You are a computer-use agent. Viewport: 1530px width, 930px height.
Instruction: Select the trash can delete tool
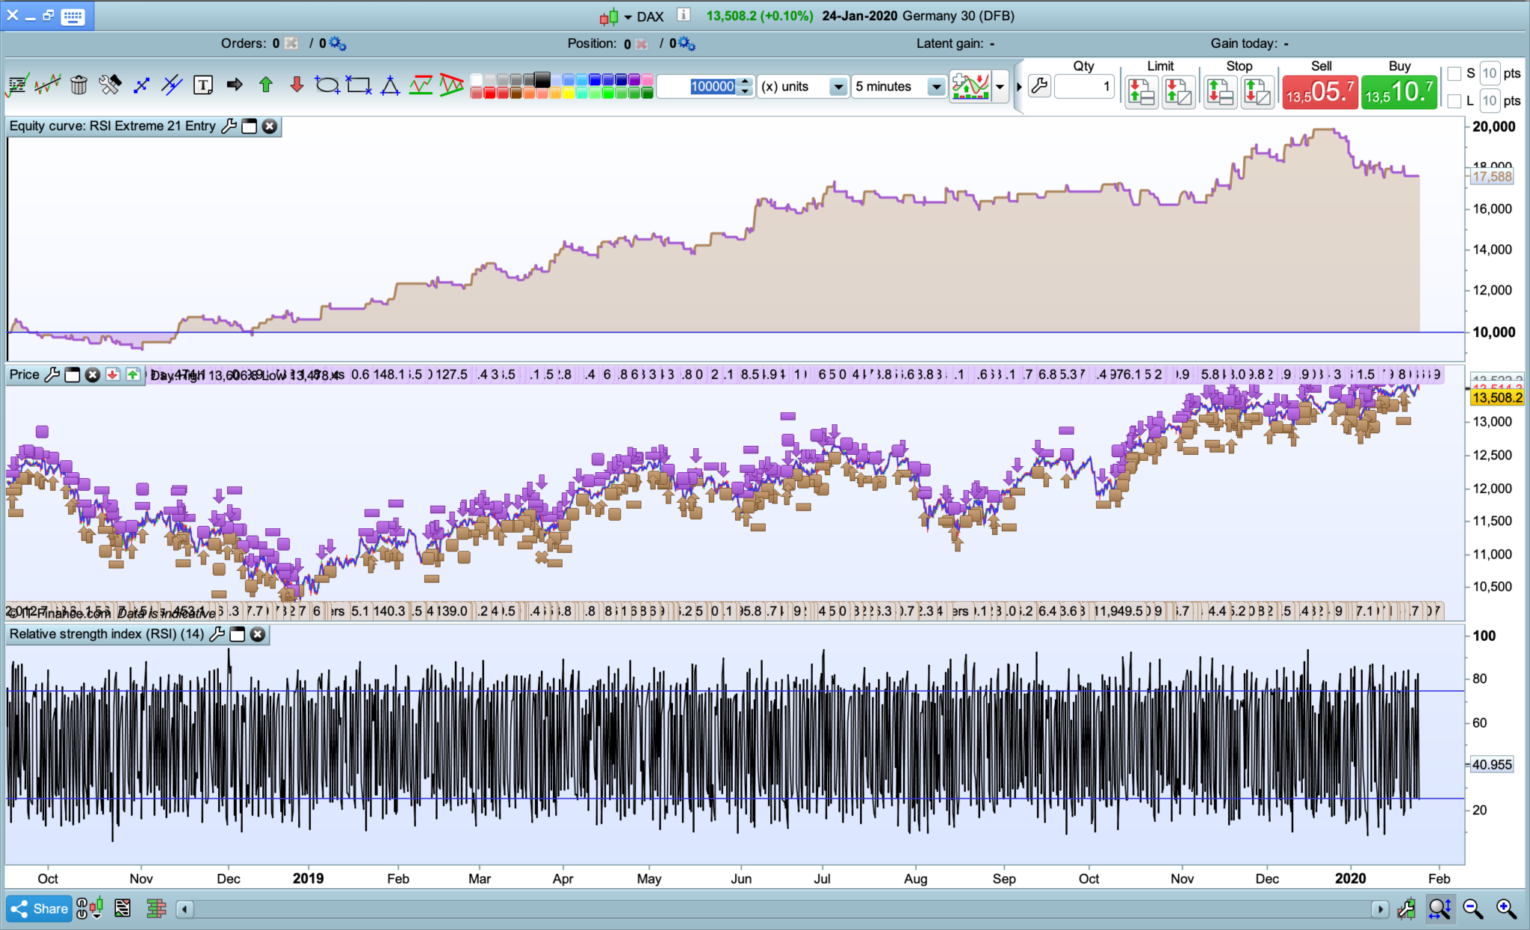78,85
